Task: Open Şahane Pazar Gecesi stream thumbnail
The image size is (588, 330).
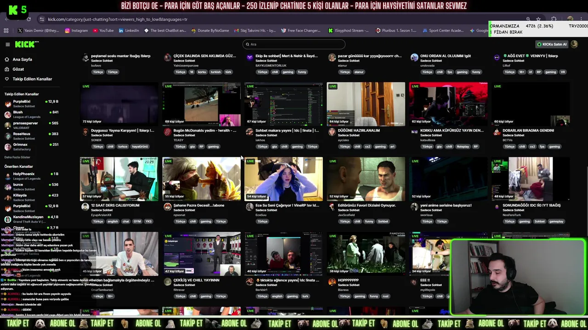Action: 201,179
